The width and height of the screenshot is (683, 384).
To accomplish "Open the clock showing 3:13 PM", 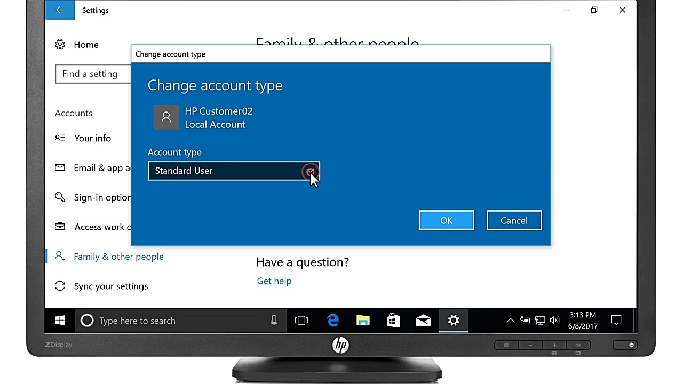I will click(583, 321).
